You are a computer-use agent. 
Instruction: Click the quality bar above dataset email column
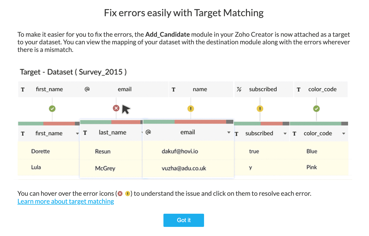click(188, 122)
